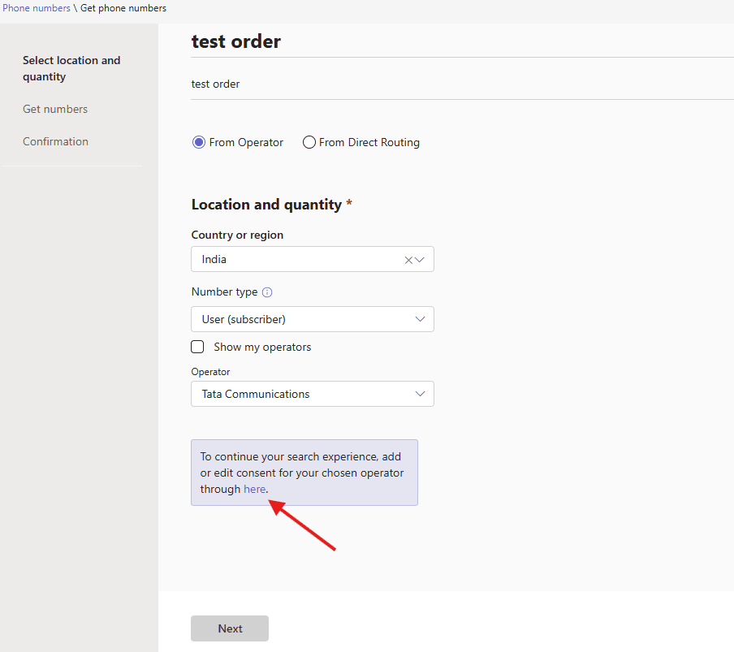
Task: Follow the 'here' operator consent link
Action: (254, 489)
